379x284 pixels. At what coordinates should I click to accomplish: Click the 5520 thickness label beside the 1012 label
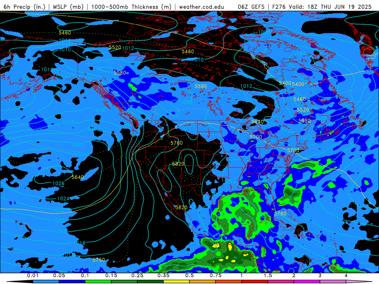(115, 47)
